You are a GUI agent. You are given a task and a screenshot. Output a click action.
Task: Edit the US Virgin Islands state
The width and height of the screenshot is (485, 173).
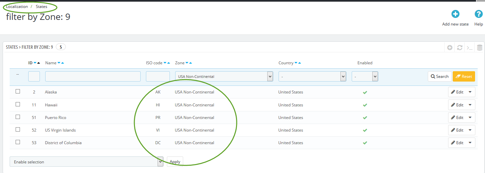point(457,130)
